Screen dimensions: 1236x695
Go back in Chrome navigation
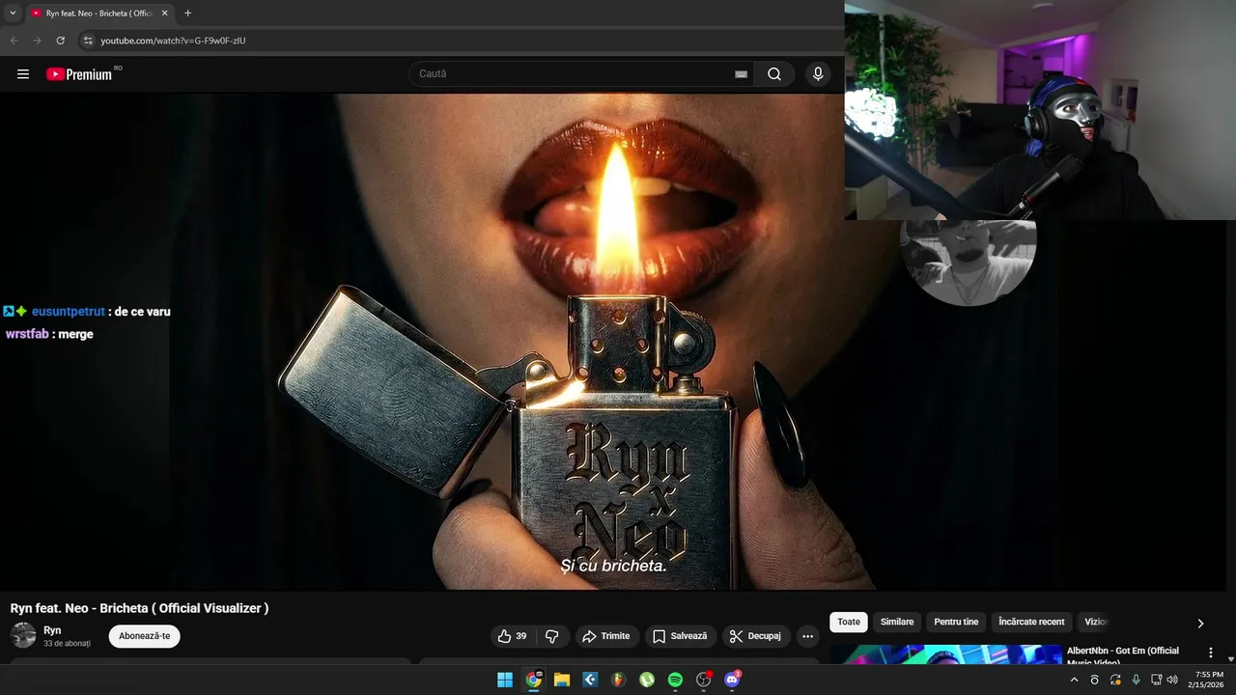14,41
